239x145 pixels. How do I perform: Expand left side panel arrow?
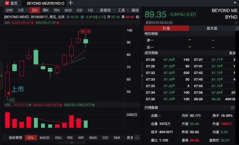2,75
